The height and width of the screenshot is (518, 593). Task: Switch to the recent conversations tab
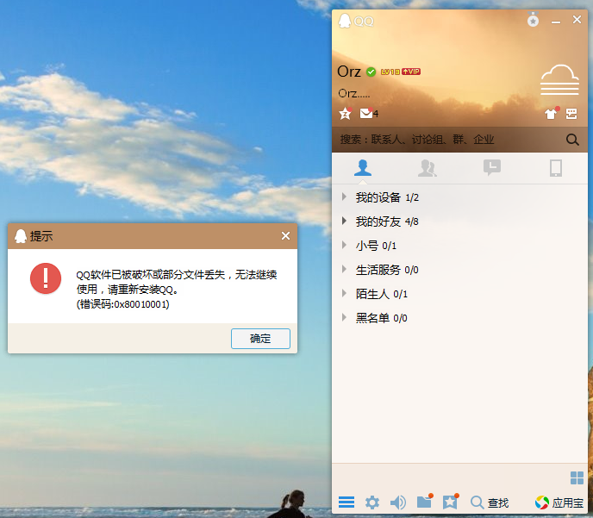click(491, 168)
